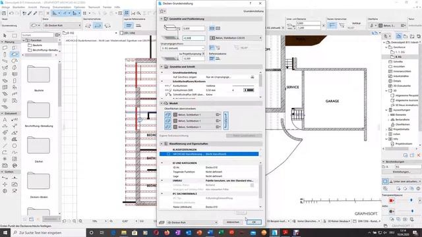The height and width of the screenshot is (237, 422).
Task: Open the Bearbeiten menu
Action: tap(18, 7)
